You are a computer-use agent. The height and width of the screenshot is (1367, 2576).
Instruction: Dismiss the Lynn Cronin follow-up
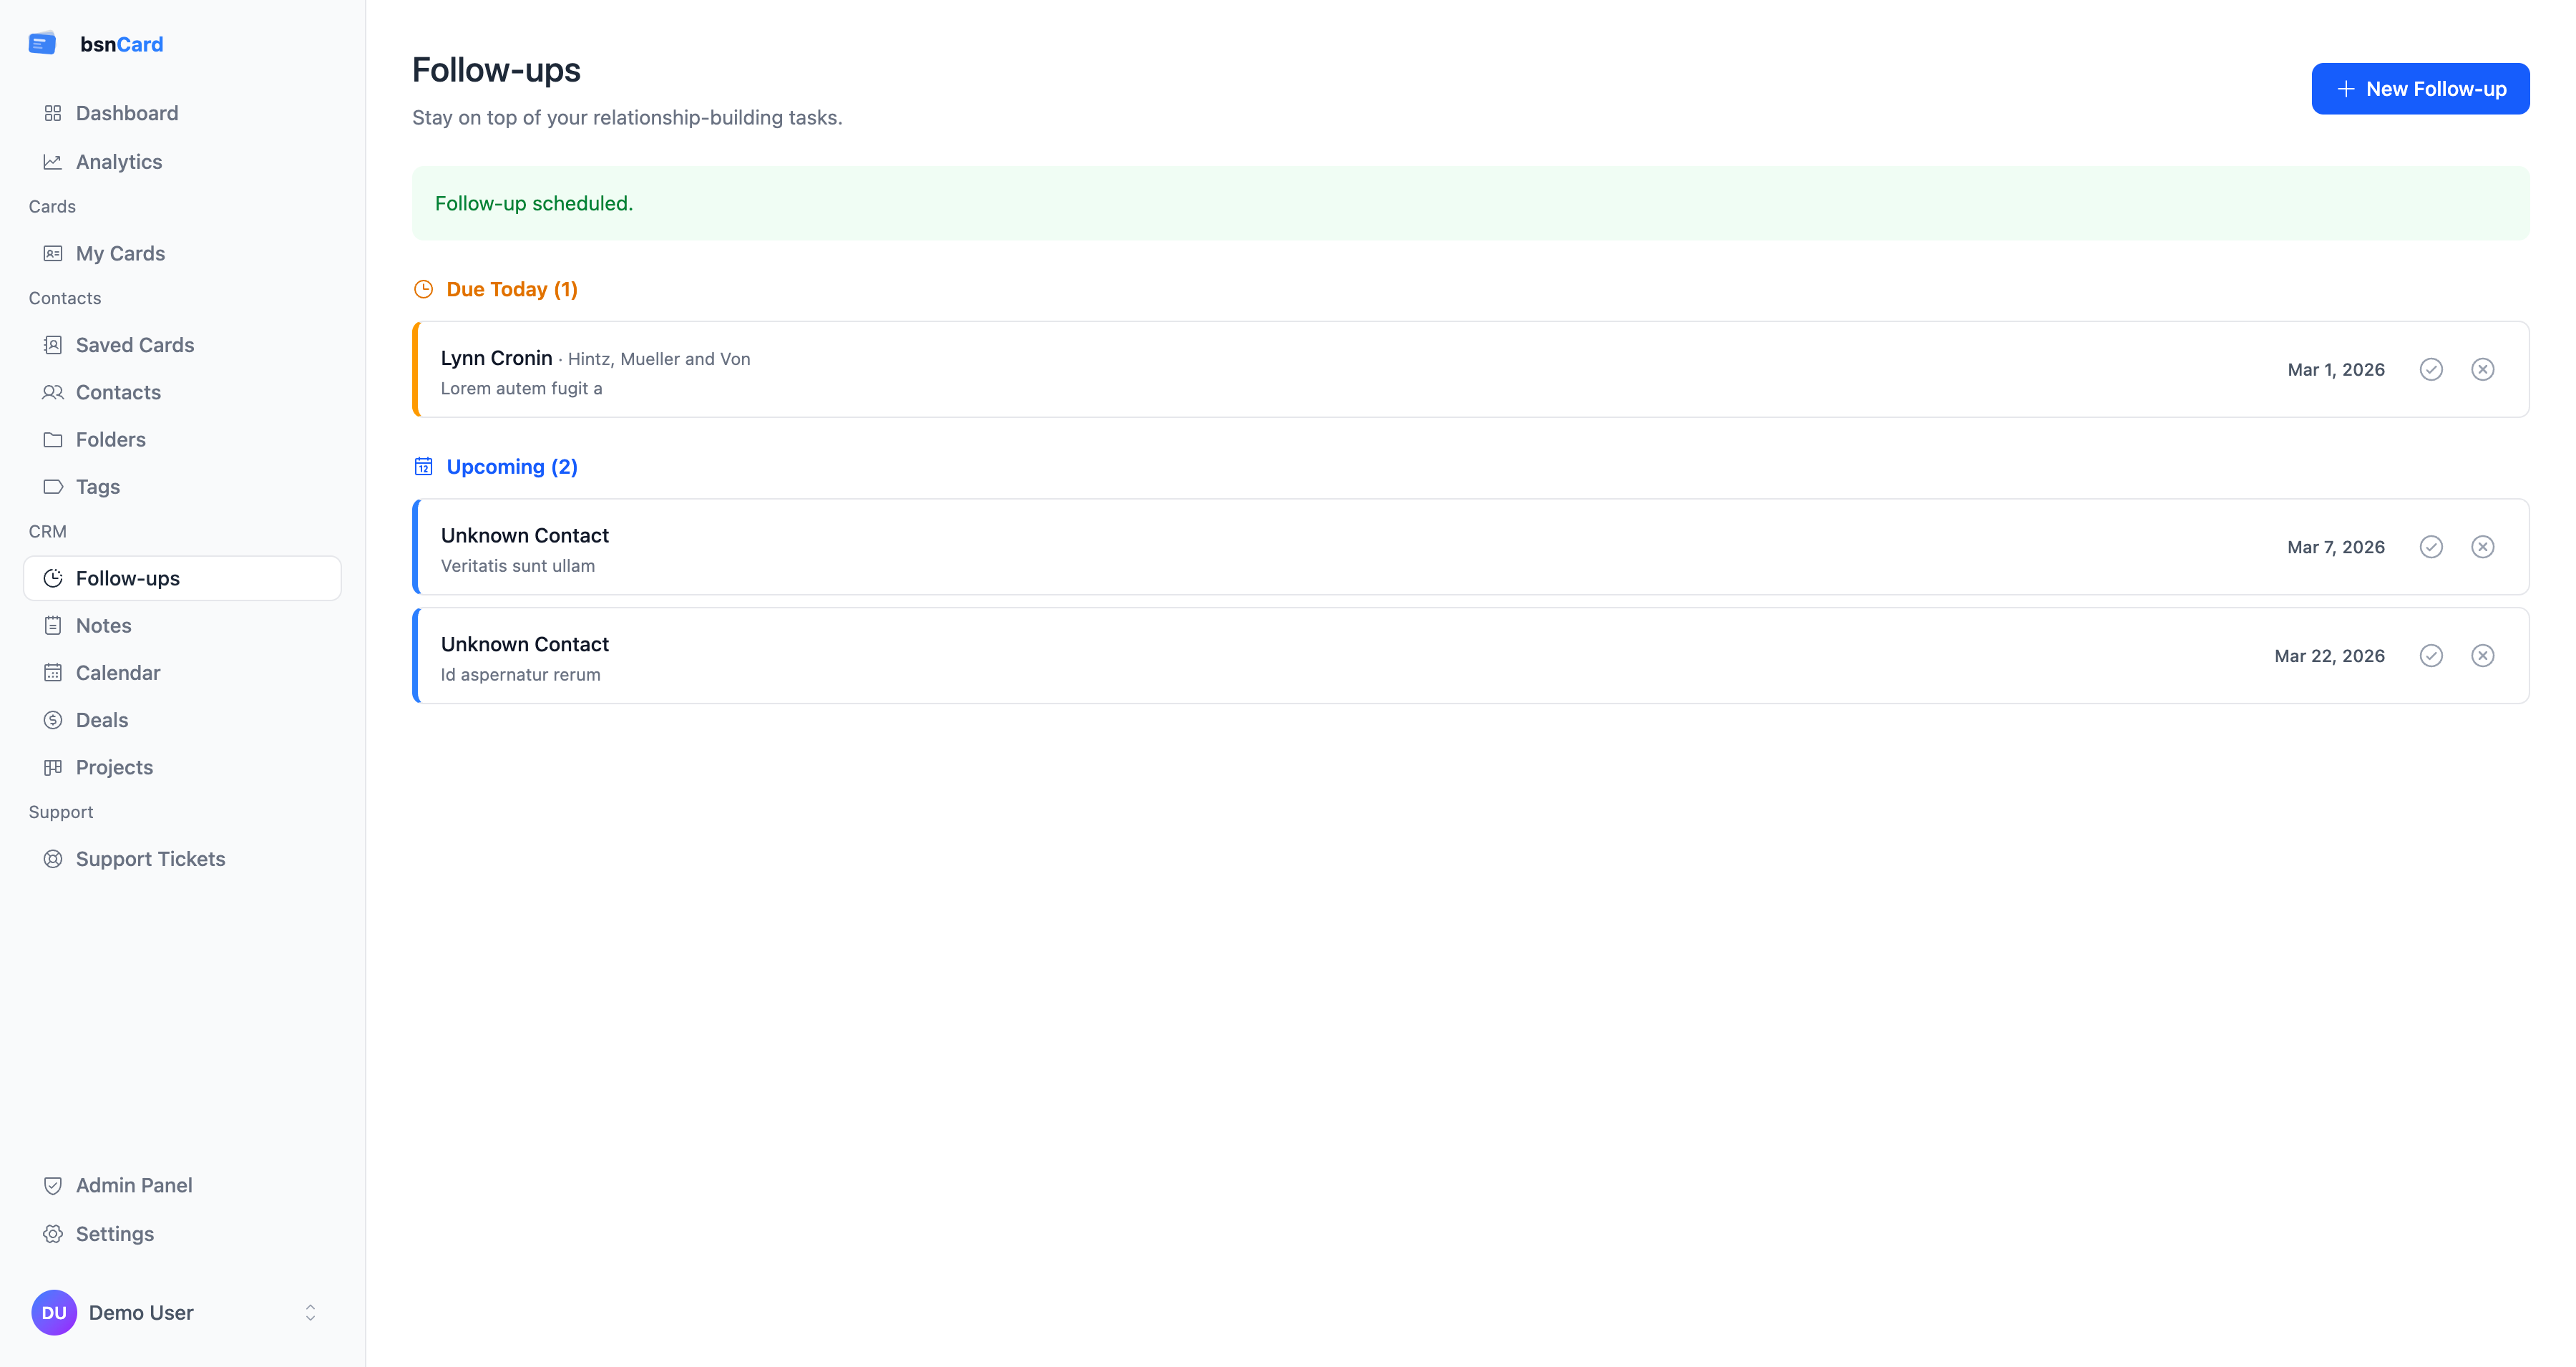[x=2482, y=369]
